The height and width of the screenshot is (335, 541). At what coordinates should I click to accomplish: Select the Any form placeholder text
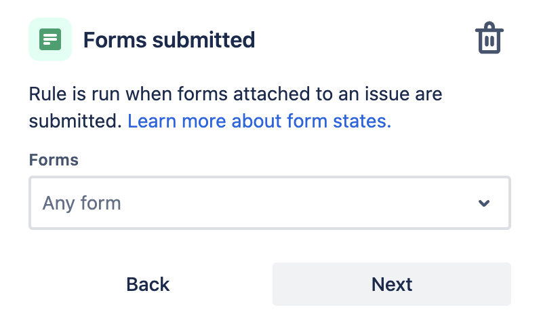click(82, 203)
